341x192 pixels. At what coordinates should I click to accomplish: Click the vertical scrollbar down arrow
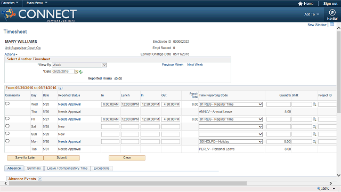pos(339,175)
